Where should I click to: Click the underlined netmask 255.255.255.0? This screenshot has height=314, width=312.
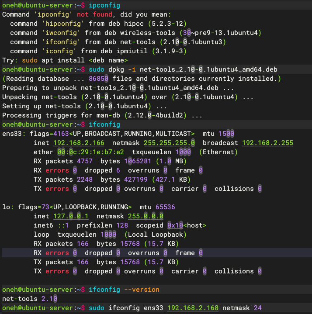click(x=169, y=143)
